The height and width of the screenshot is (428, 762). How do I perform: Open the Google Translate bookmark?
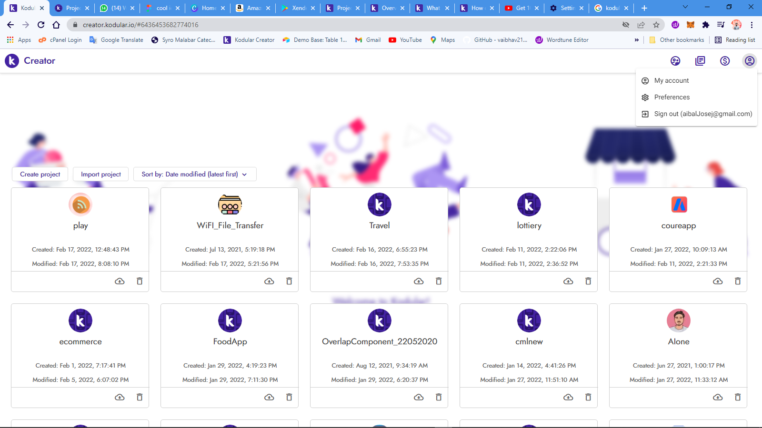click(x=117, y=40)
